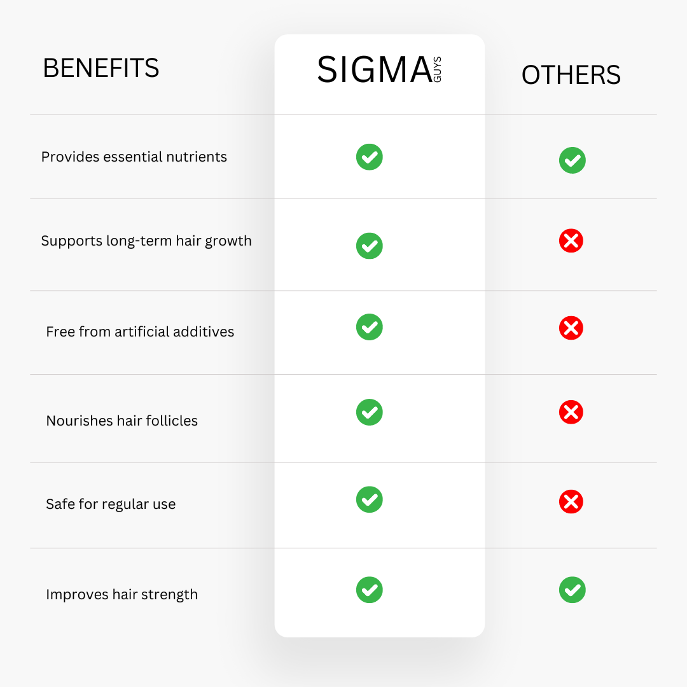Screen dimensions: 687x687
Task: Select the 'Supports long-term hair growth' label
Action: [146, 241]
